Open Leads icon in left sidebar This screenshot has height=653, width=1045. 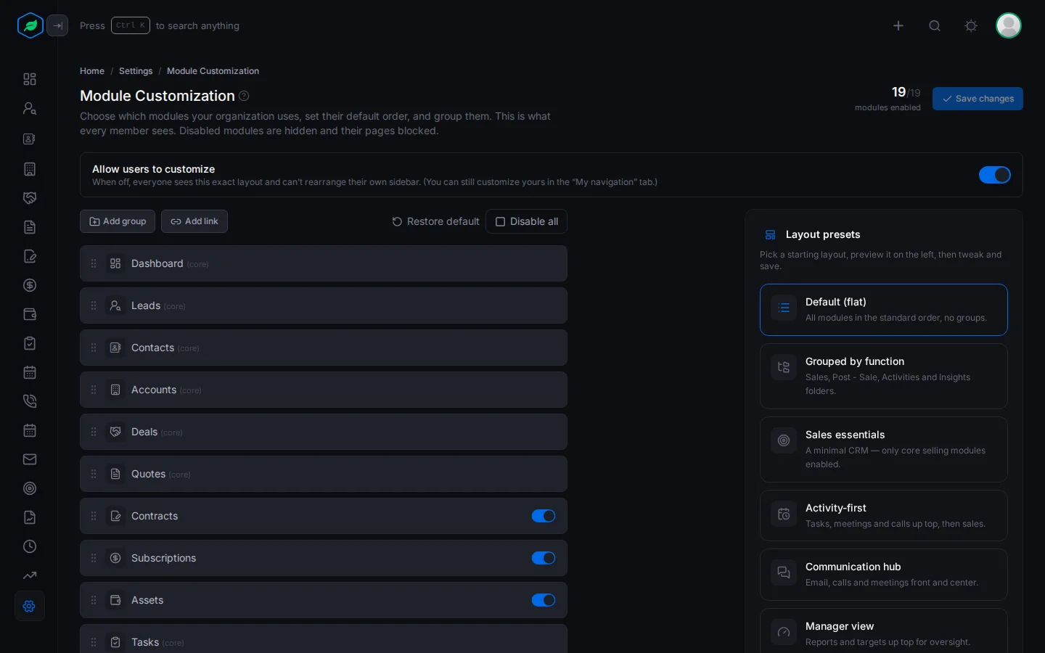click(x=30, y=108)
